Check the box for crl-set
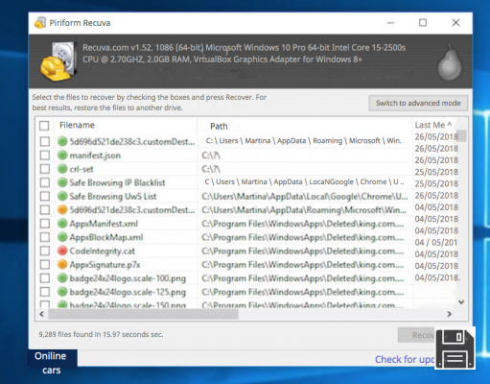 pos(45,169)
